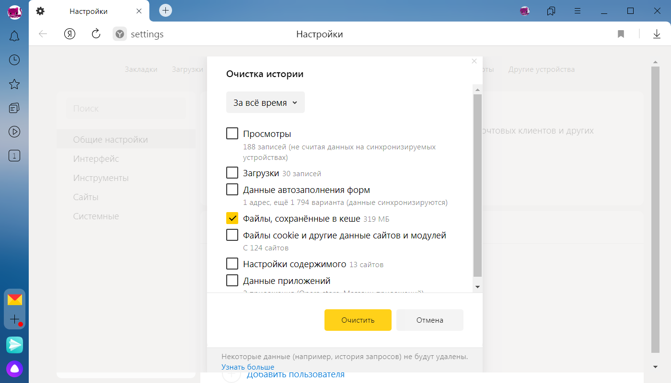Open downloads arrow icon in toolbar
This screenshot has width=671, height=383.
pos(657,34)
